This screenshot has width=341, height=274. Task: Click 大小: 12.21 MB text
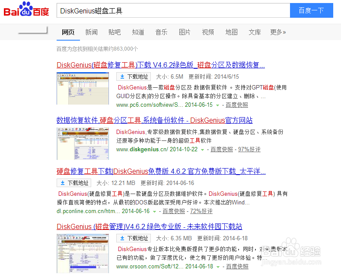click(116, 183)
